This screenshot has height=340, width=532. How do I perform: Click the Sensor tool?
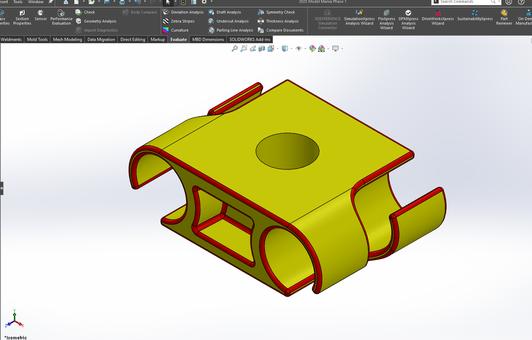tap(41, 16)
